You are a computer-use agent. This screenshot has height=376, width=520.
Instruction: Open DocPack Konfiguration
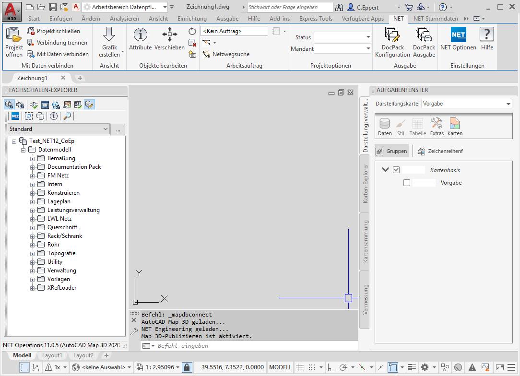[392, 42]
